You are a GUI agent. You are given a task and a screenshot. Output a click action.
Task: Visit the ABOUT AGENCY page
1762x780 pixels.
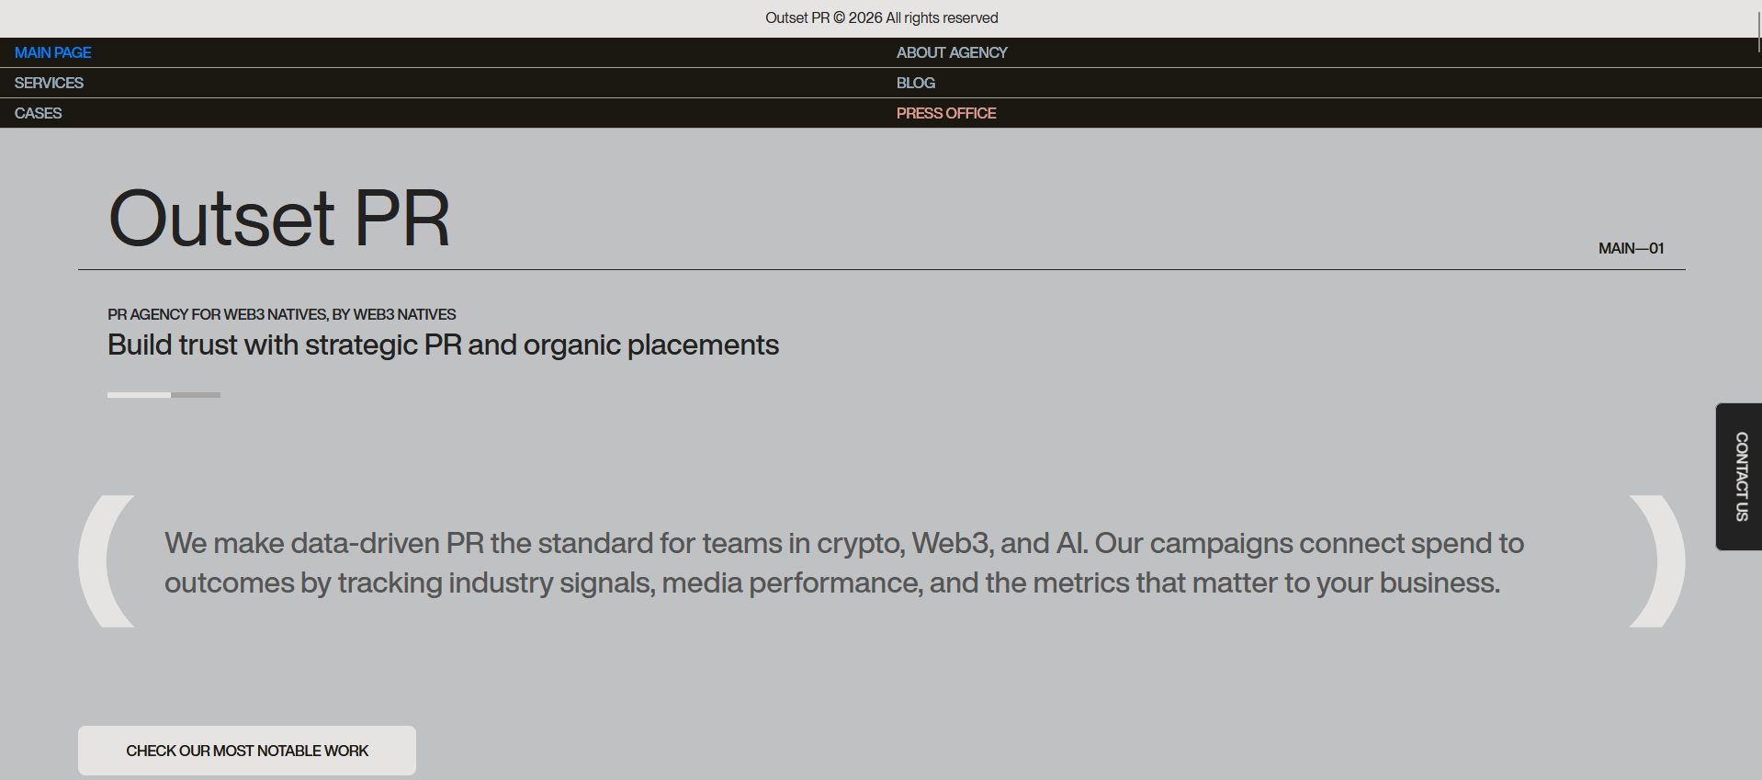951,52
